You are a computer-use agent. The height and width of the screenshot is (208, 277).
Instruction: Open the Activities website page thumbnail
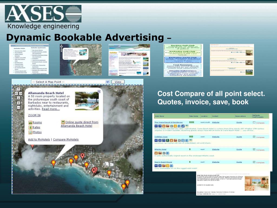tap(129, 60)
